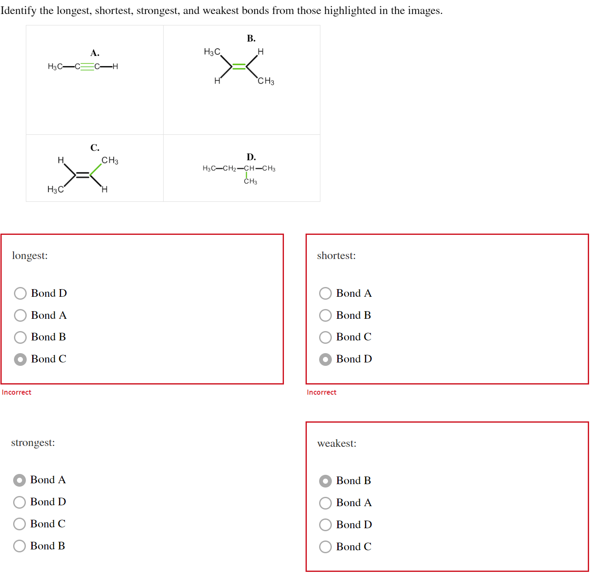Select Bond D as the weakest bond
This screenshot has height=574, width=595.
pos(325,525)
